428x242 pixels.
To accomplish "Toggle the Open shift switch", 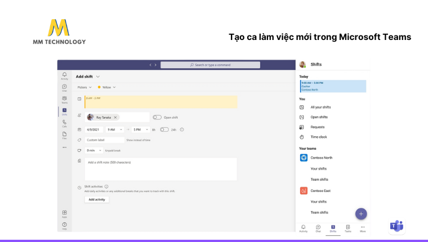I will pyautogui.click(x=157, y=117).
